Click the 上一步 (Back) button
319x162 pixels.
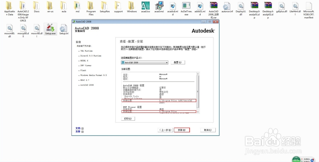coord(165,130)
